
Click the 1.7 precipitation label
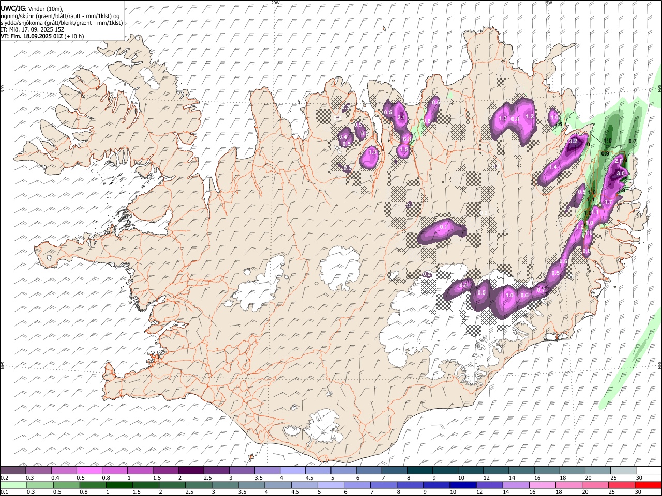[x=608, y=202]
